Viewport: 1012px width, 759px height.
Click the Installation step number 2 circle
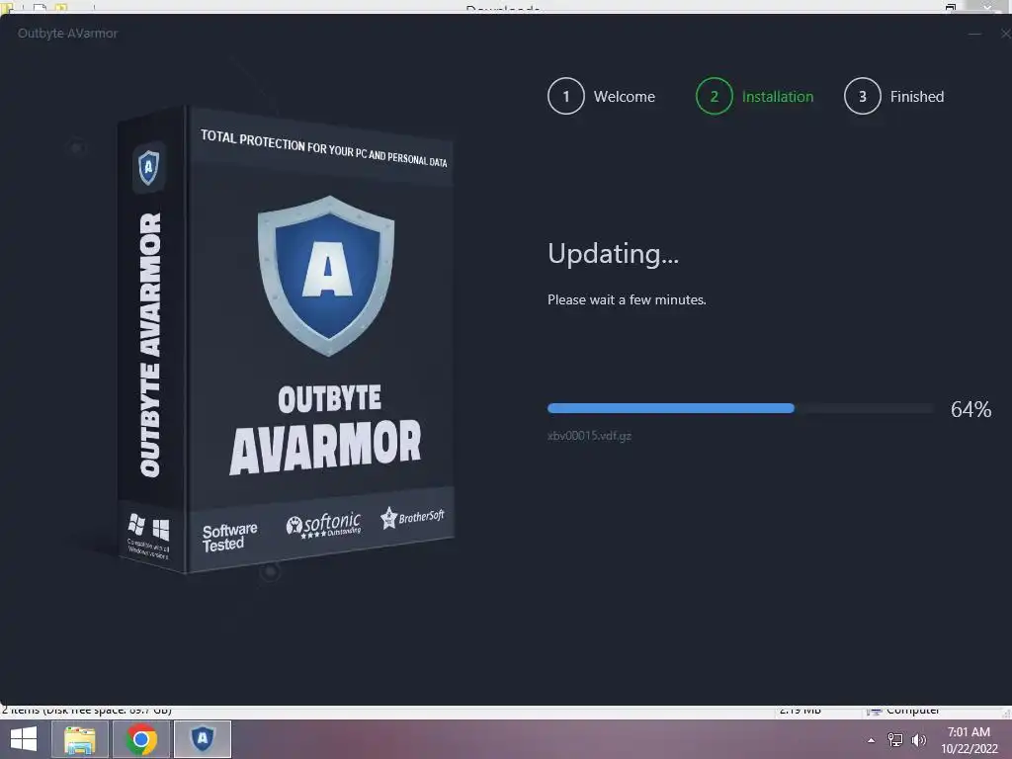(714, 96)
